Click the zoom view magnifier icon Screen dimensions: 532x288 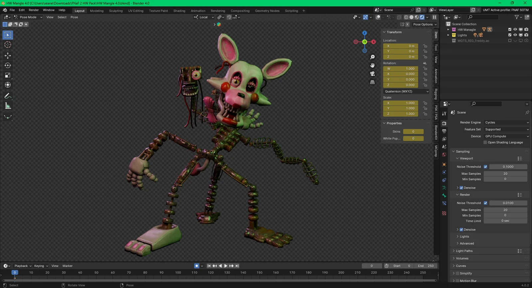[372, 57]
